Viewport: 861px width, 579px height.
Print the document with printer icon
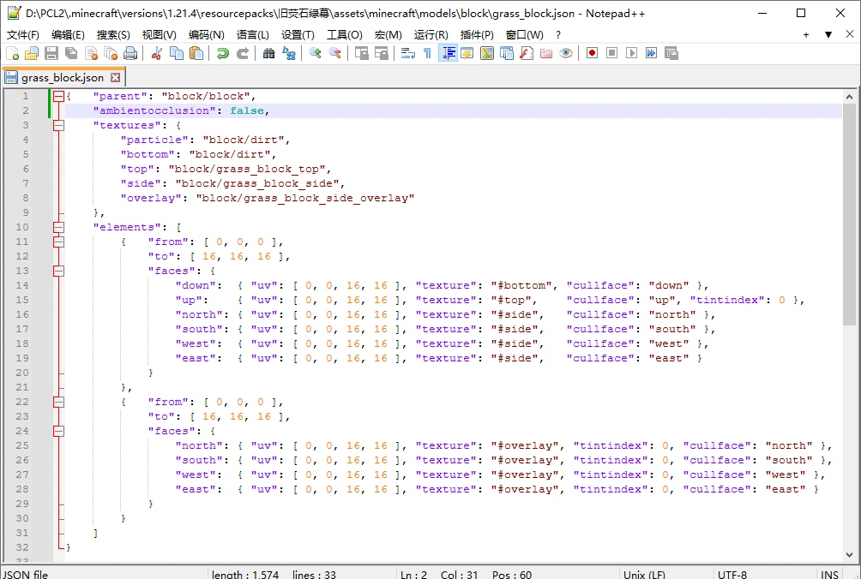130,53
